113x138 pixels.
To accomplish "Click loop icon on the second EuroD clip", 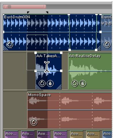I will [107, 45].
